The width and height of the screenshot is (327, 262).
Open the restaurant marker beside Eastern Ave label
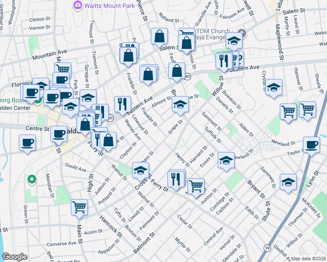tap(122, 105)
